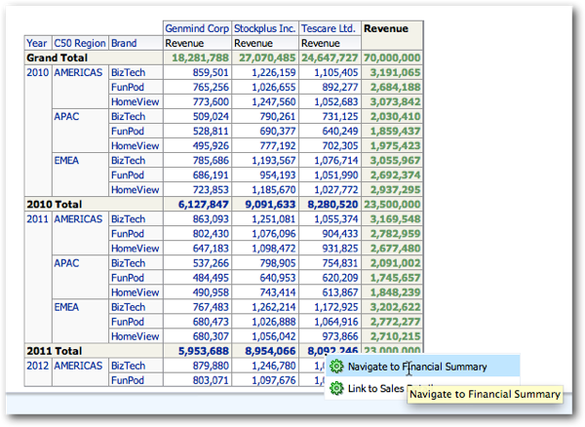585x427 pixels.
Task: Select the 2012 year cell
Action: click(38, 366)
